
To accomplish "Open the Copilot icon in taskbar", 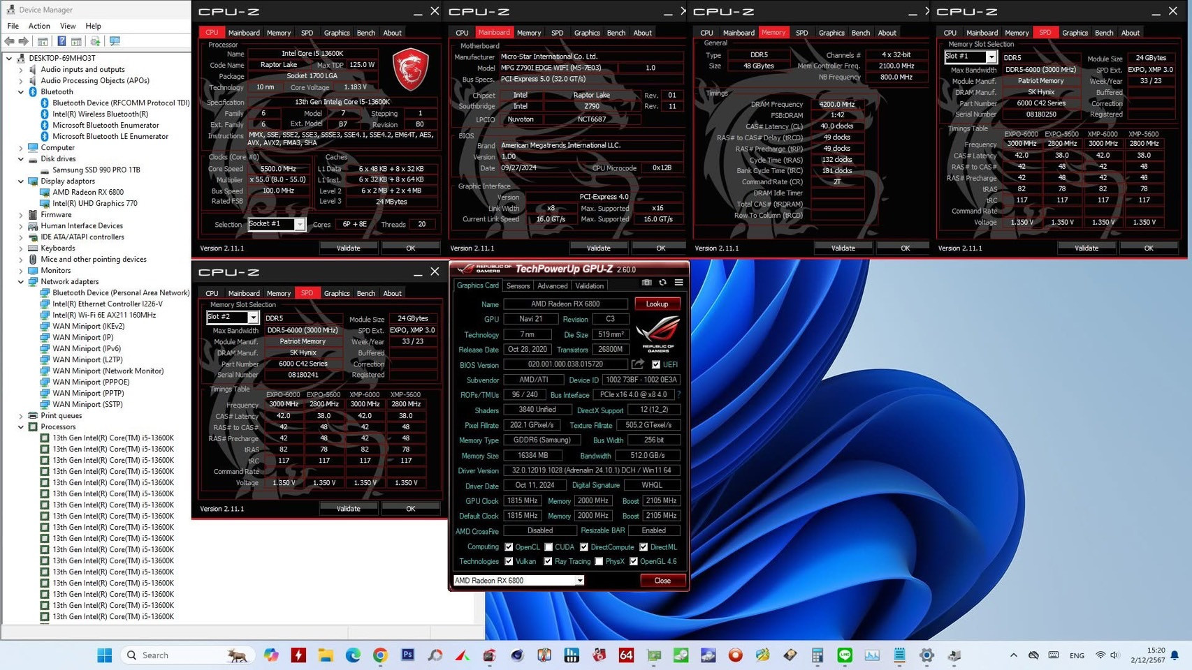I will coord(271,655).
